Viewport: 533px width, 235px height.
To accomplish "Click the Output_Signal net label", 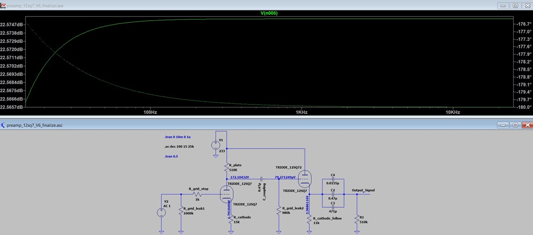I will (x=363, y=190).
